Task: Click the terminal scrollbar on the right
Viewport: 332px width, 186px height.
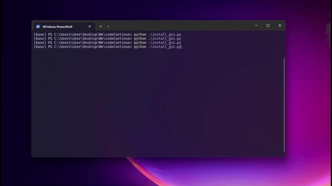Action: tap(284, 103)
